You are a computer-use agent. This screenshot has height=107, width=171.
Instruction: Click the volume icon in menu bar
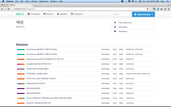[136, 1]
